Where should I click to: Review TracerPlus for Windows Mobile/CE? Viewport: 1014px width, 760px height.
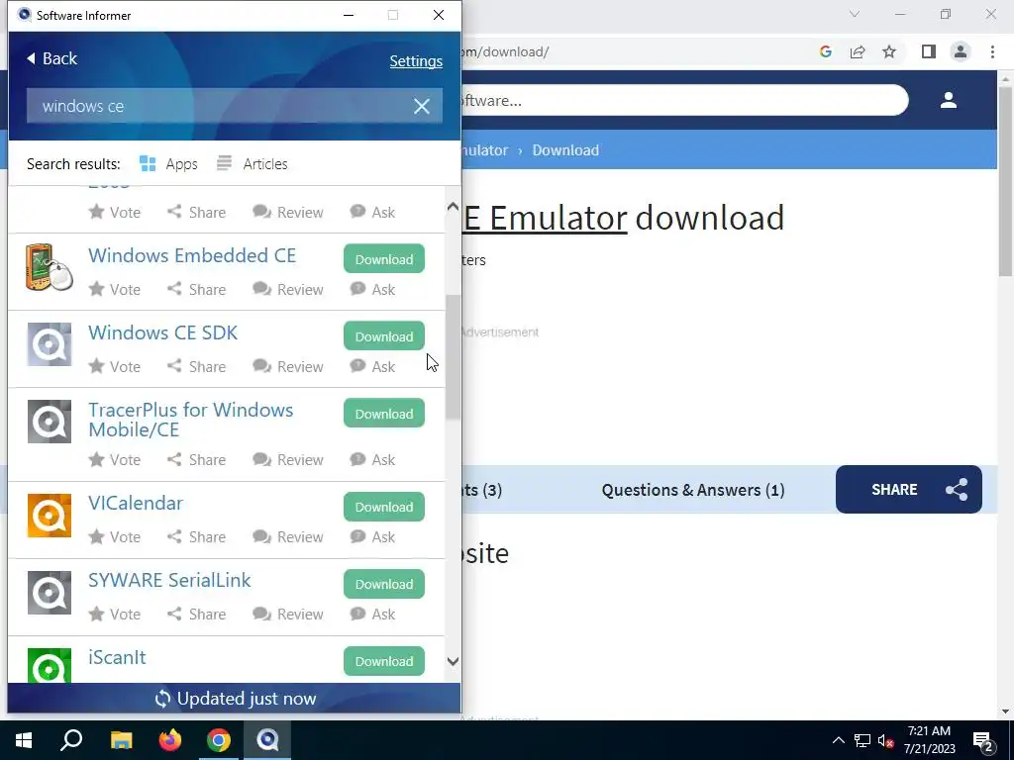point(288,459)
